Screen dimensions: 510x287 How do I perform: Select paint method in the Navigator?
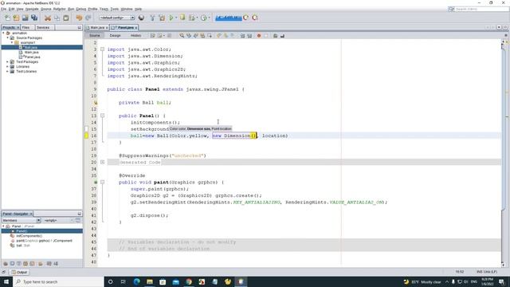(45, 241)
